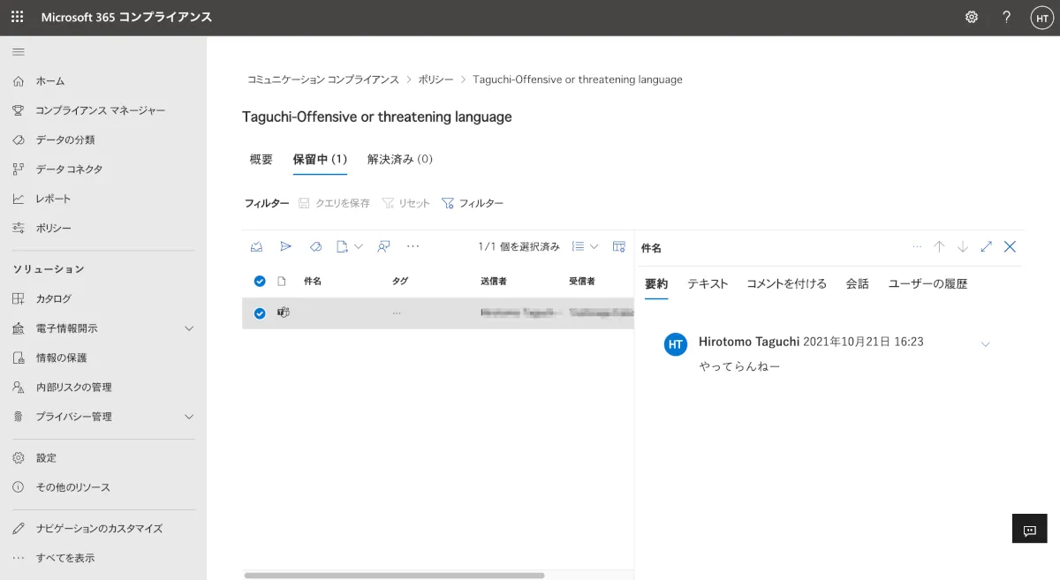The height and width of the screenshot is (580, 1060).
Task: Click the help question mark icon
Action: pos(1006,18)
